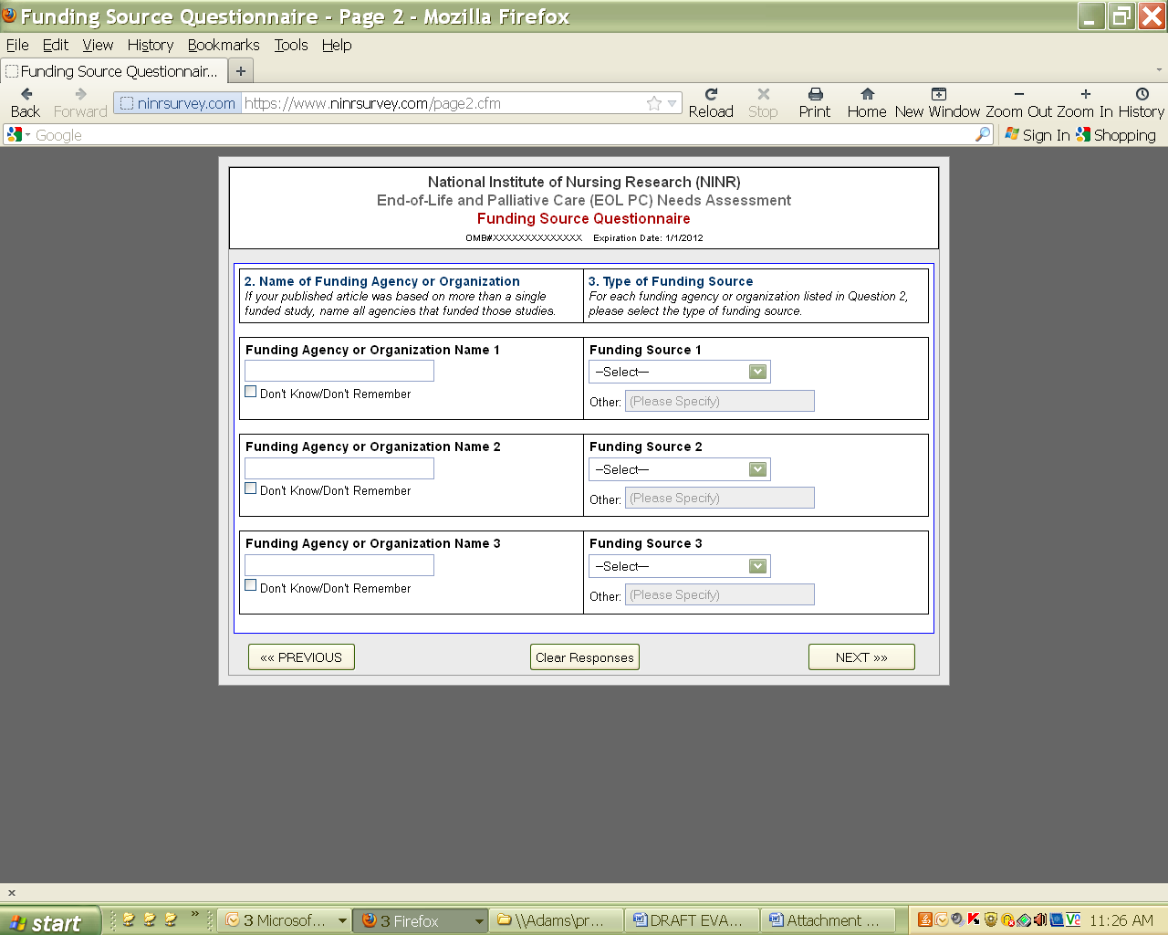This screenshot has height=935, width=1168.
Task: Open the Funding Source 1 dropdown
Action: (680, 372)
